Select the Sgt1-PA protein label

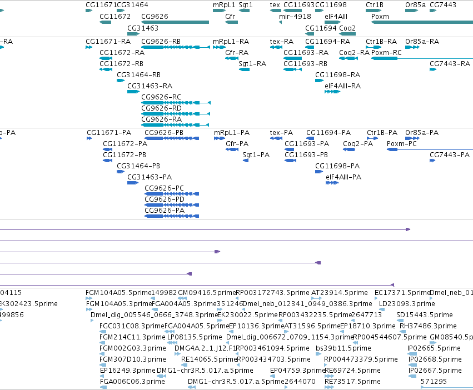click(x=256, y=155)
